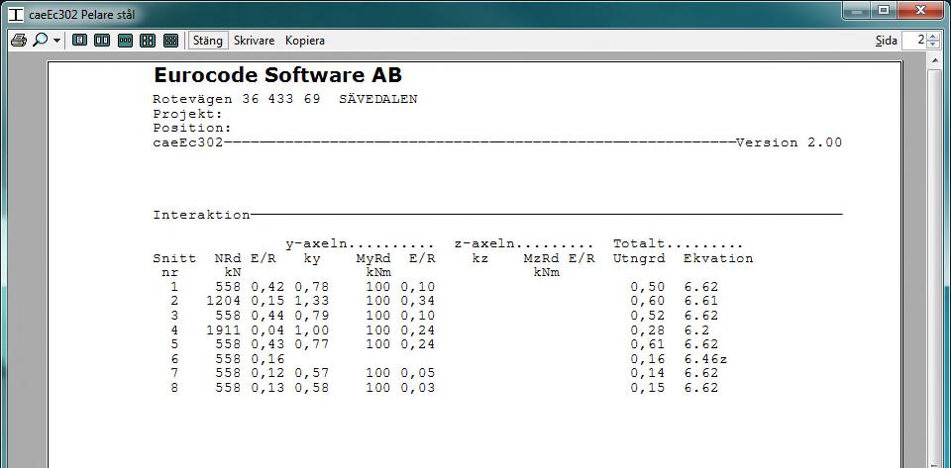Click the 'Sida' label
Viewport: 951px width, 468px height.
(886, 41)
